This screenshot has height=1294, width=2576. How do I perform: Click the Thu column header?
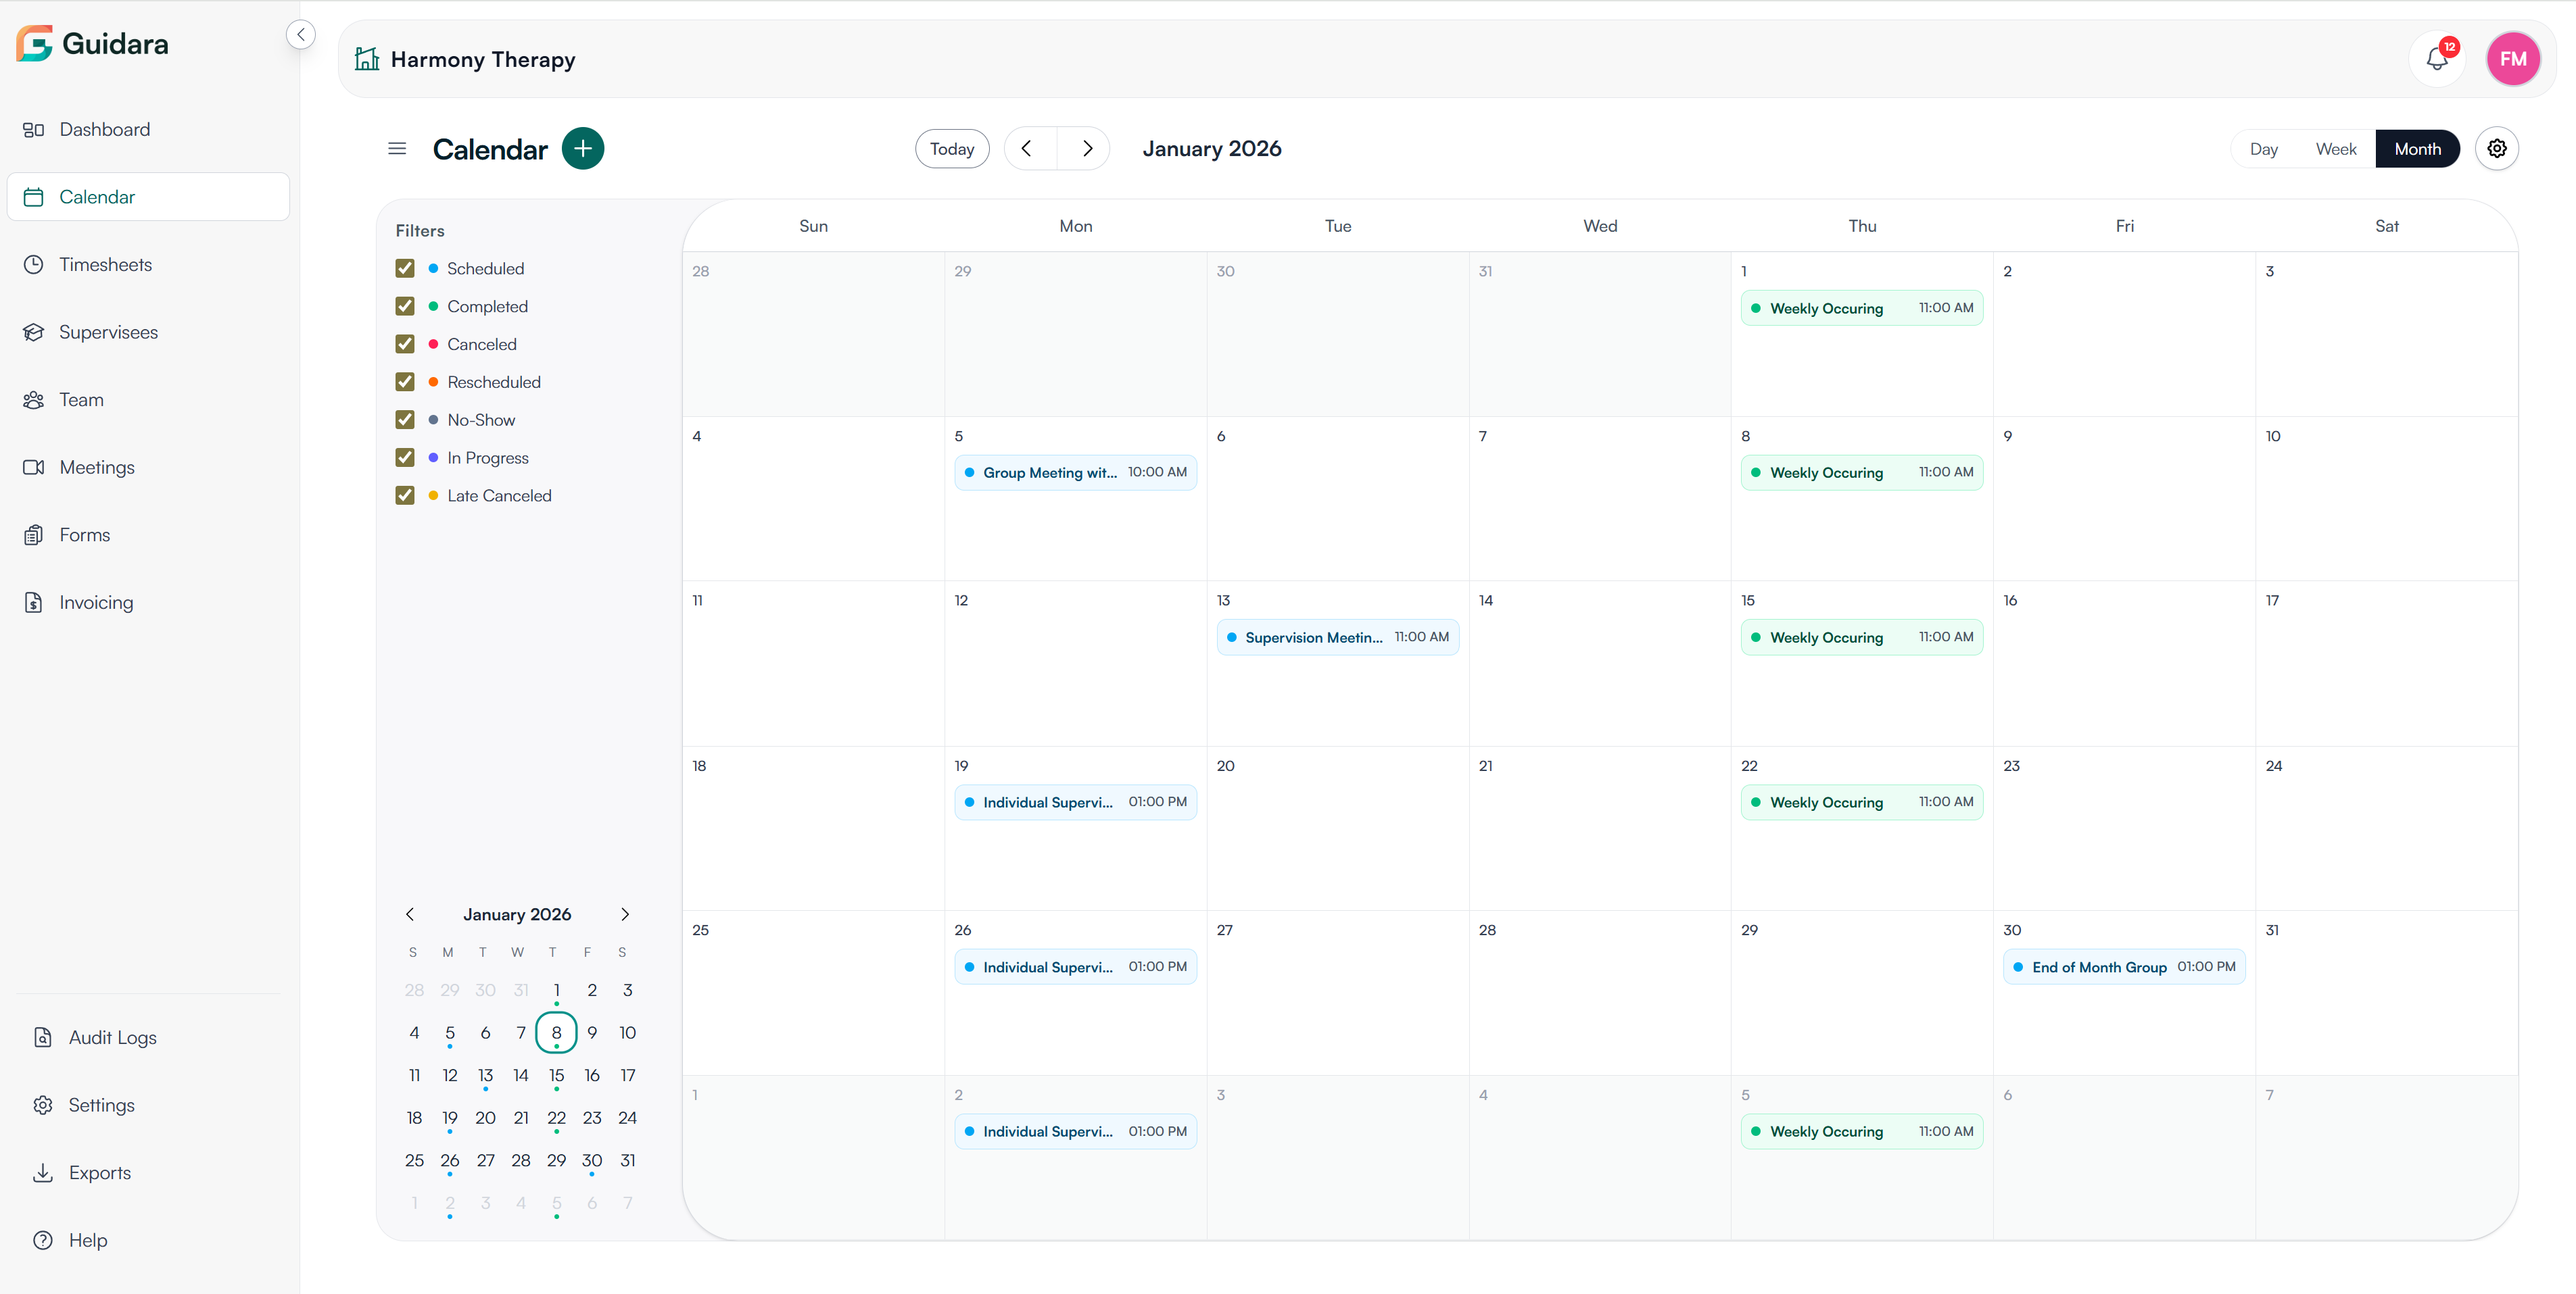[1862, 226]
